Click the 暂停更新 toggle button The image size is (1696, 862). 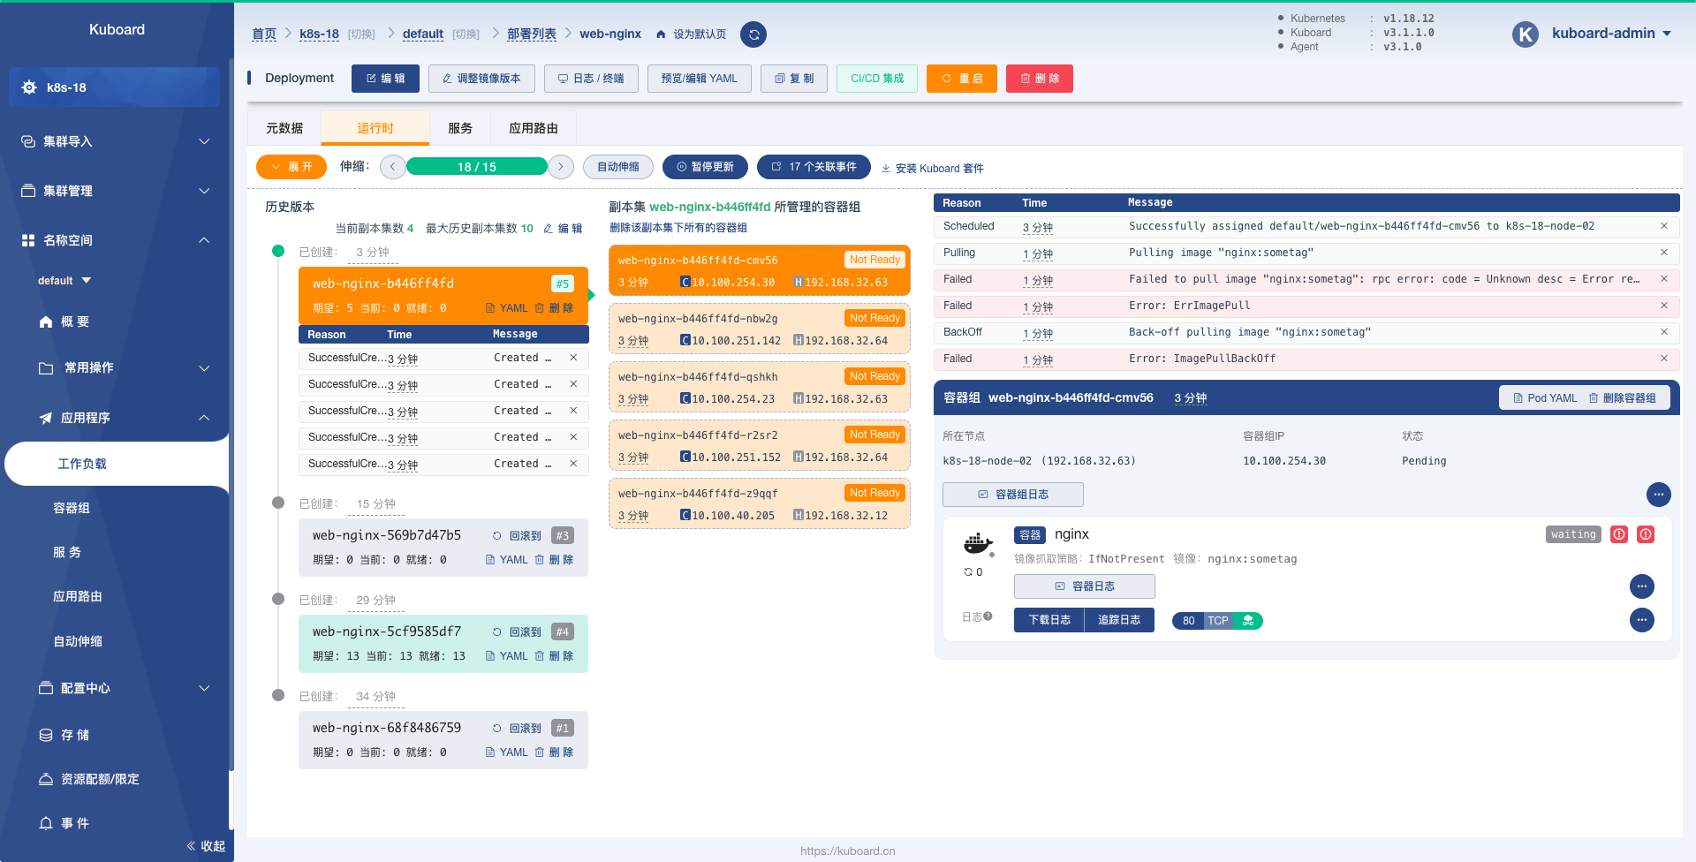[x=705, y=167]
